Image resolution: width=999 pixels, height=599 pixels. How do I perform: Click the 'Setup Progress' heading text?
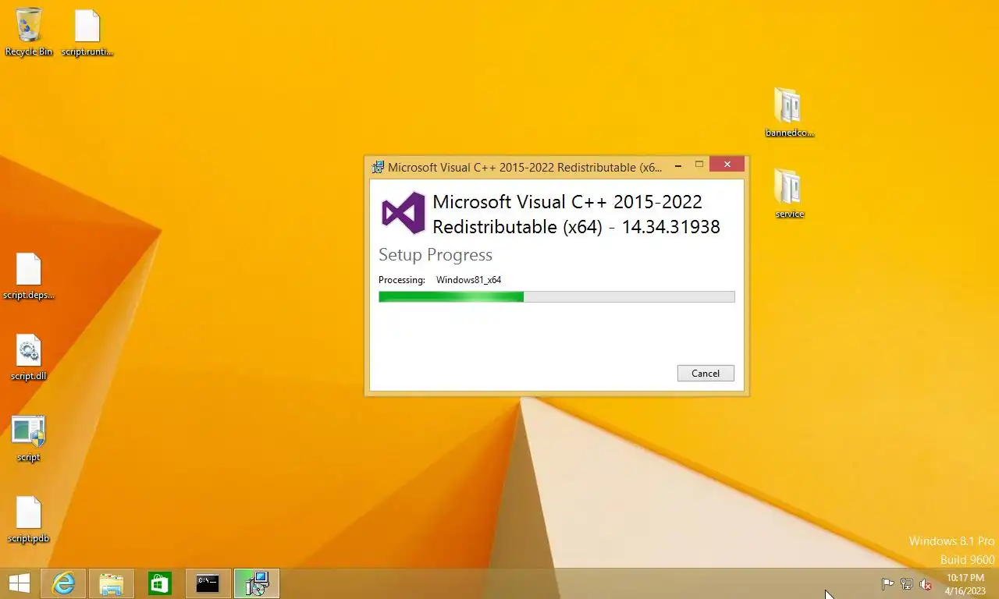(436, 255)
